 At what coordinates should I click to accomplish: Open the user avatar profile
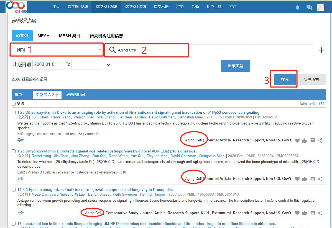click(321, 7)
